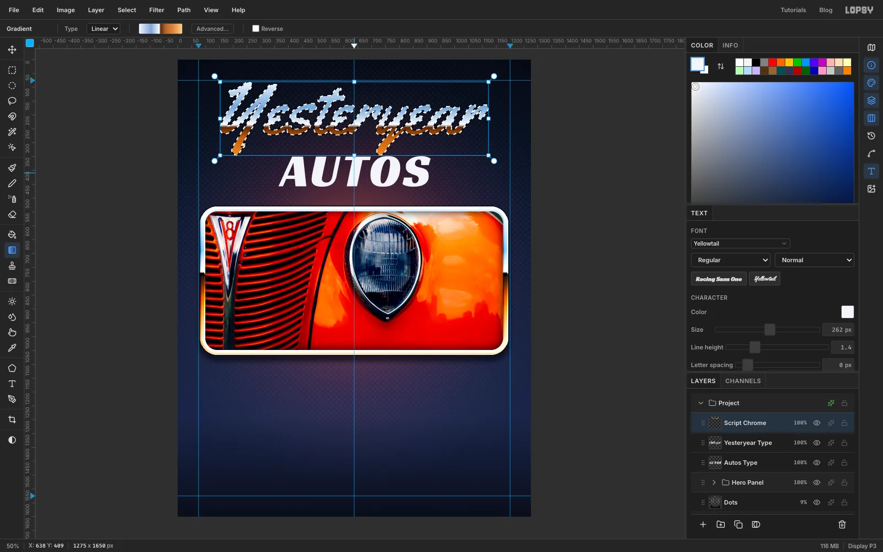Lock the Script Chrome layer
Viewport: 883px width, 552px height.
tap(844, 423)
